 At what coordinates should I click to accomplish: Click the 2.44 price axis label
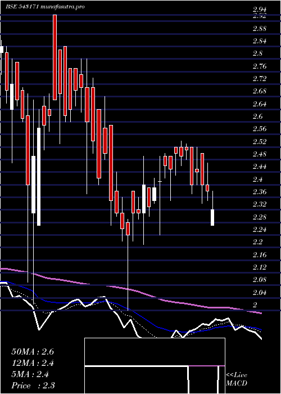coord(260,167)
